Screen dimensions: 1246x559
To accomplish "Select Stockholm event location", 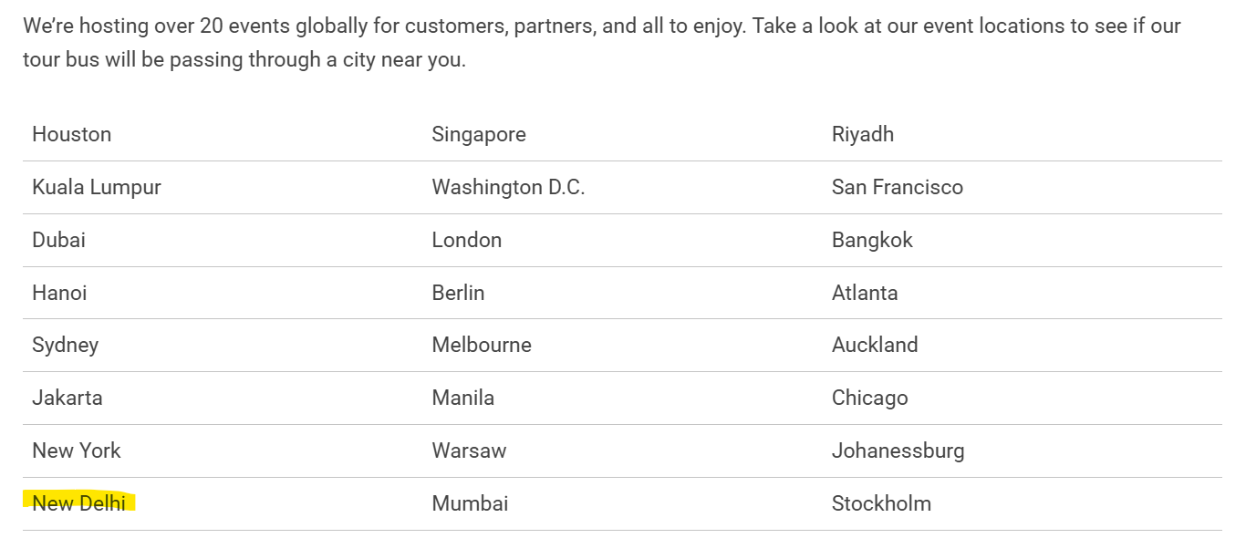I will coord(881,502).
